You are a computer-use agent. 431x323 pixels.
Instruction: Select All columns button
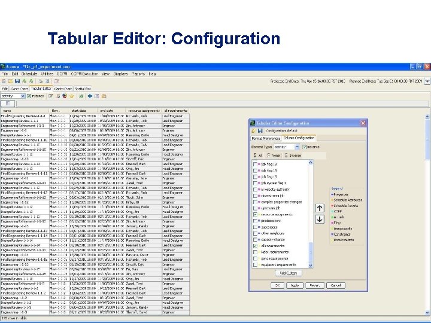[258, 156]
